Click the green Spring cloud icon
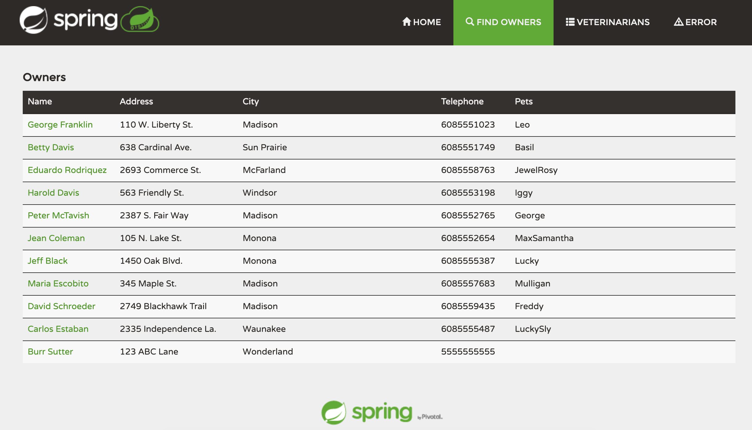The height and width of the screenshot is (430, 752). (140, 20)
